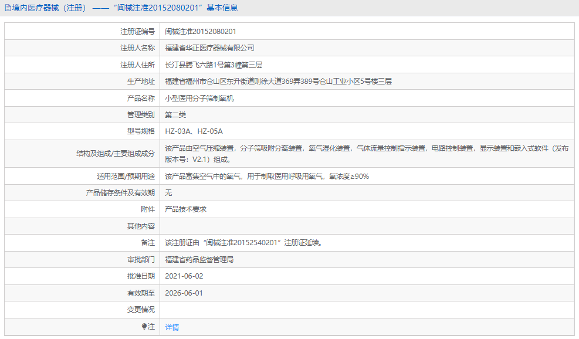Viewport: 579px width, 339px height.
Task: Click the expiry date 2026-06-01
Action: (x=184, y=293)
